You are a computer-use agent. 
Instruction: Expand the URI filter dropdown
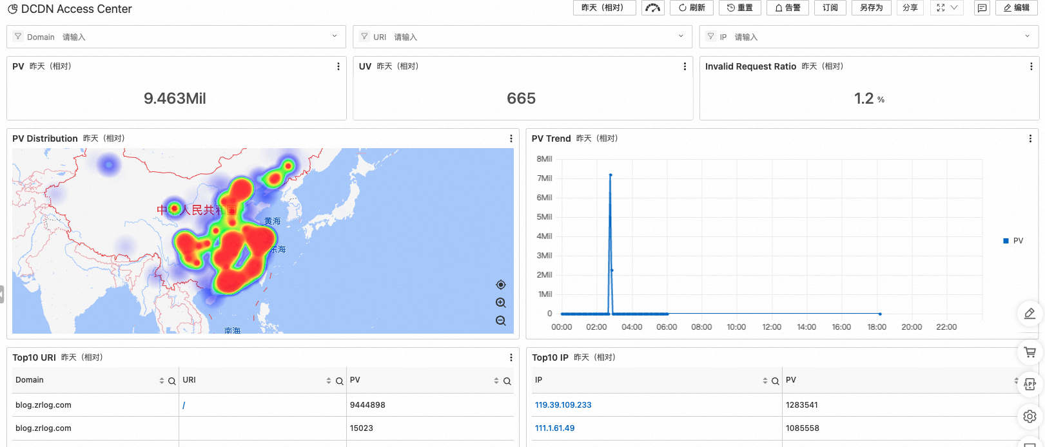[681, 37]
